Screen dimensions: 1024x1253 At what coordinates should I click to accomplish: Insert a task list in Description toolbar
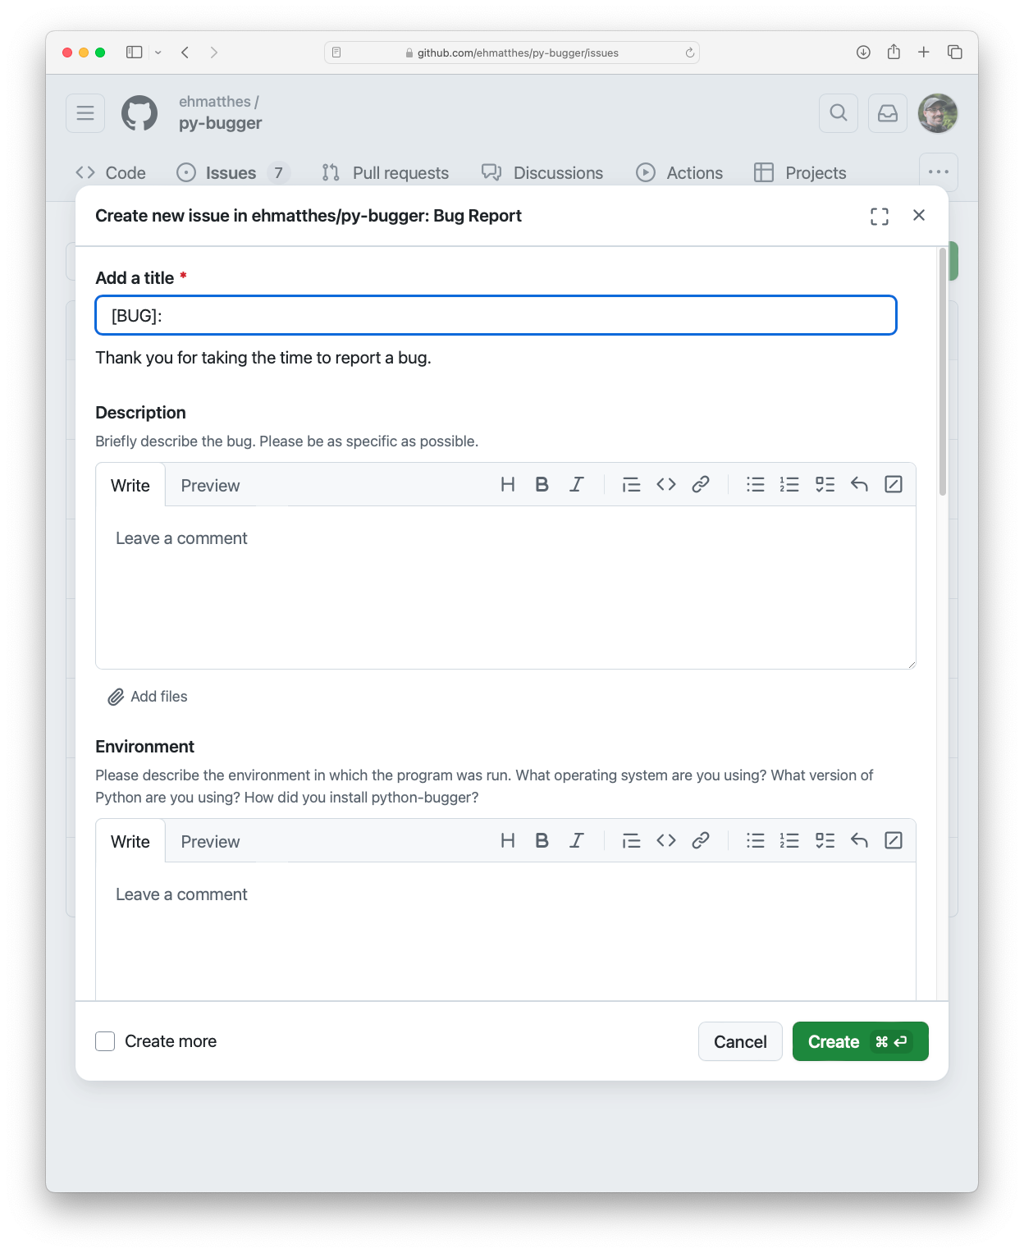point(825,484)
